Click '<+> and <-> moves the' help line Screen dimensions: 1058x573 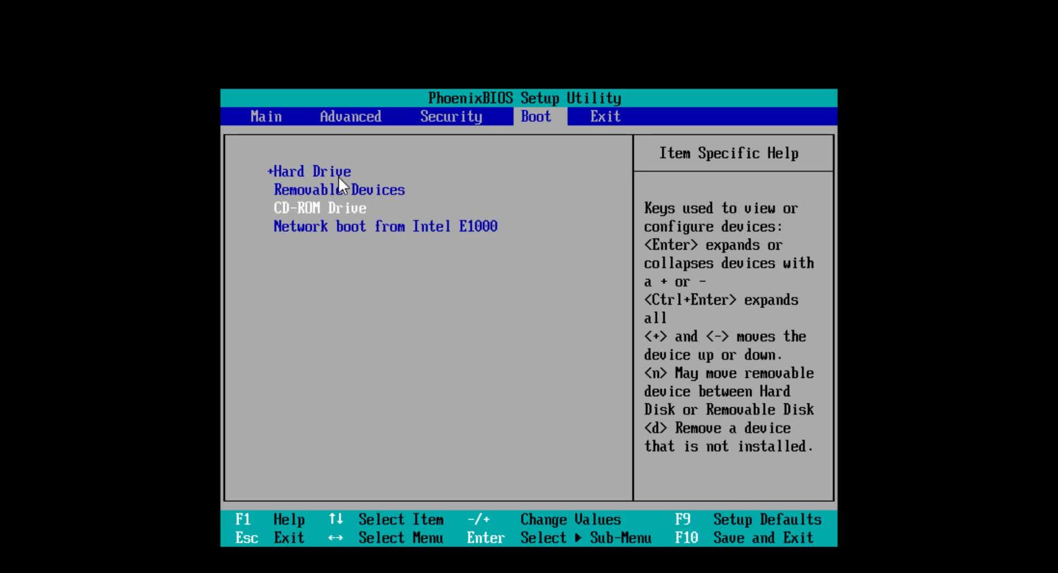click(x=725, y=336)
